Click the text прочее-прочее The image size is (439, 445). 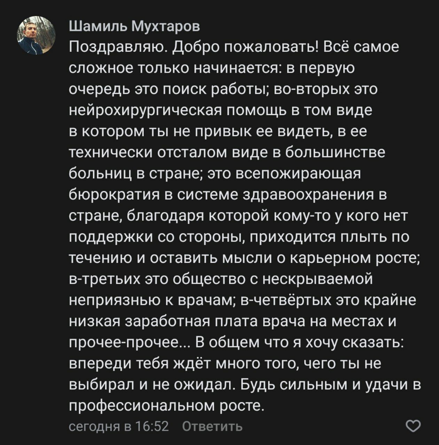(127, 343)
